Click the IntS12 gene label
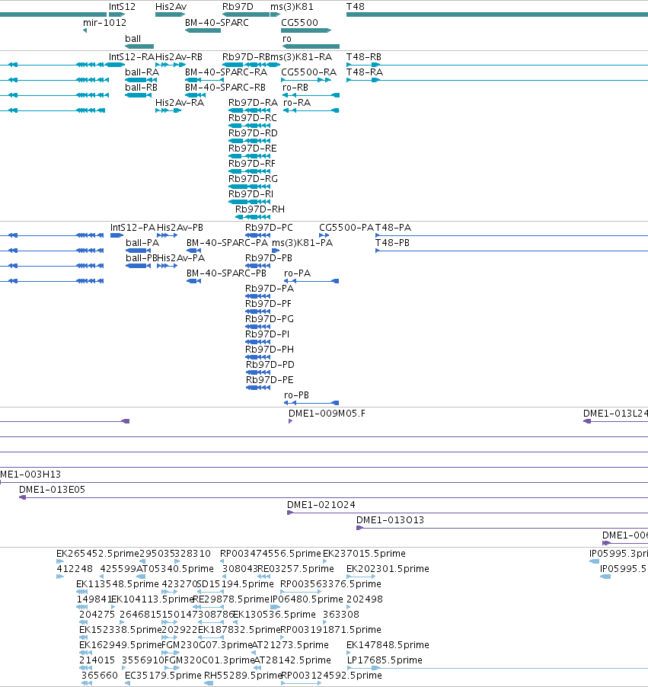The image size is (648, 687). tap(122, 7)
